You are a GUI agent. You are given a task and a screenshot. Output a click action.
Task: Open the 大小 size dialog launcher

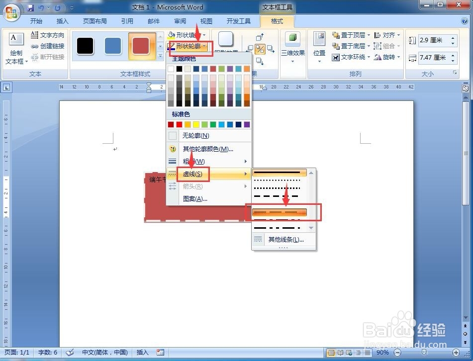[x=455, y=73]
